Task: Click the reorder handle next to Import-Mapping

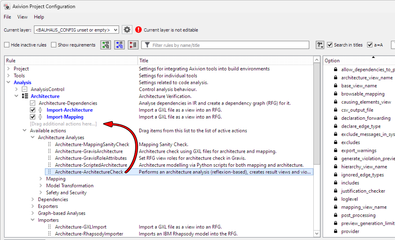Action: click(x=40, y=117)
